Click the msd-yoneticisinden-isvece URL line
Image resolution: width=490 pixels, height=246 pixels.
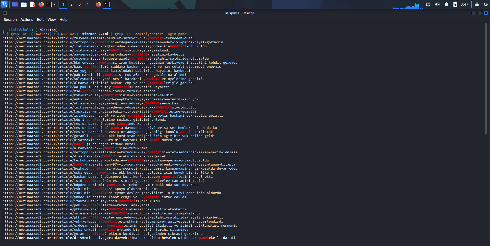pyautogui.click(x=79, y=91)
